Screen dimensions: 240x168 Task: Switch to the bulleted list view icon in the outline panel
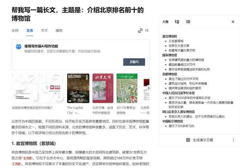[188, 22]
